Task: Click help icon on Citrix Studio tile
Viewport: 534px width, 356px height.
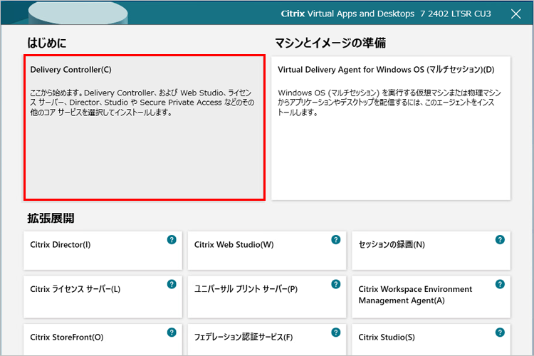Action: point(500,333)
